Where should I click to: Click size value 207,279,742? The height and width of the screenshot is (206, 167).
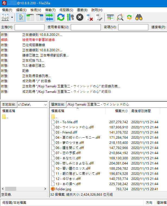pyautogui.click(x=118, y=122)
